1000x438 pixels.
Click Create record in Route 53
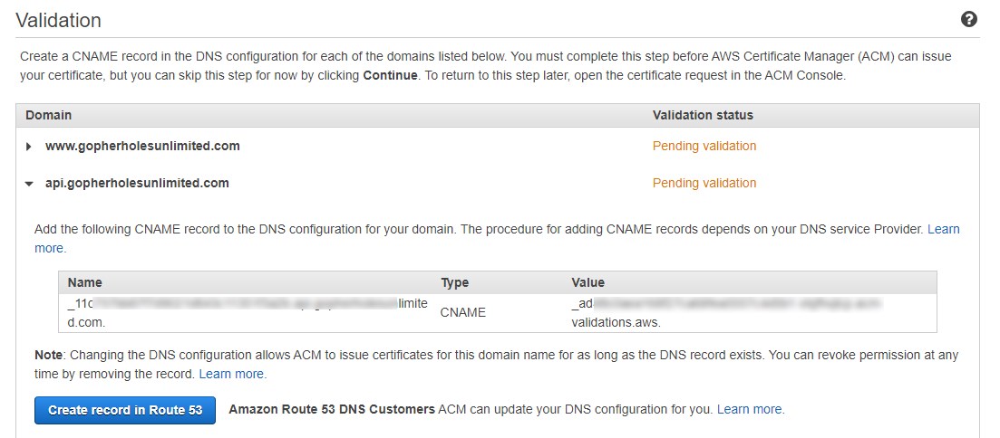coord(125,410)
